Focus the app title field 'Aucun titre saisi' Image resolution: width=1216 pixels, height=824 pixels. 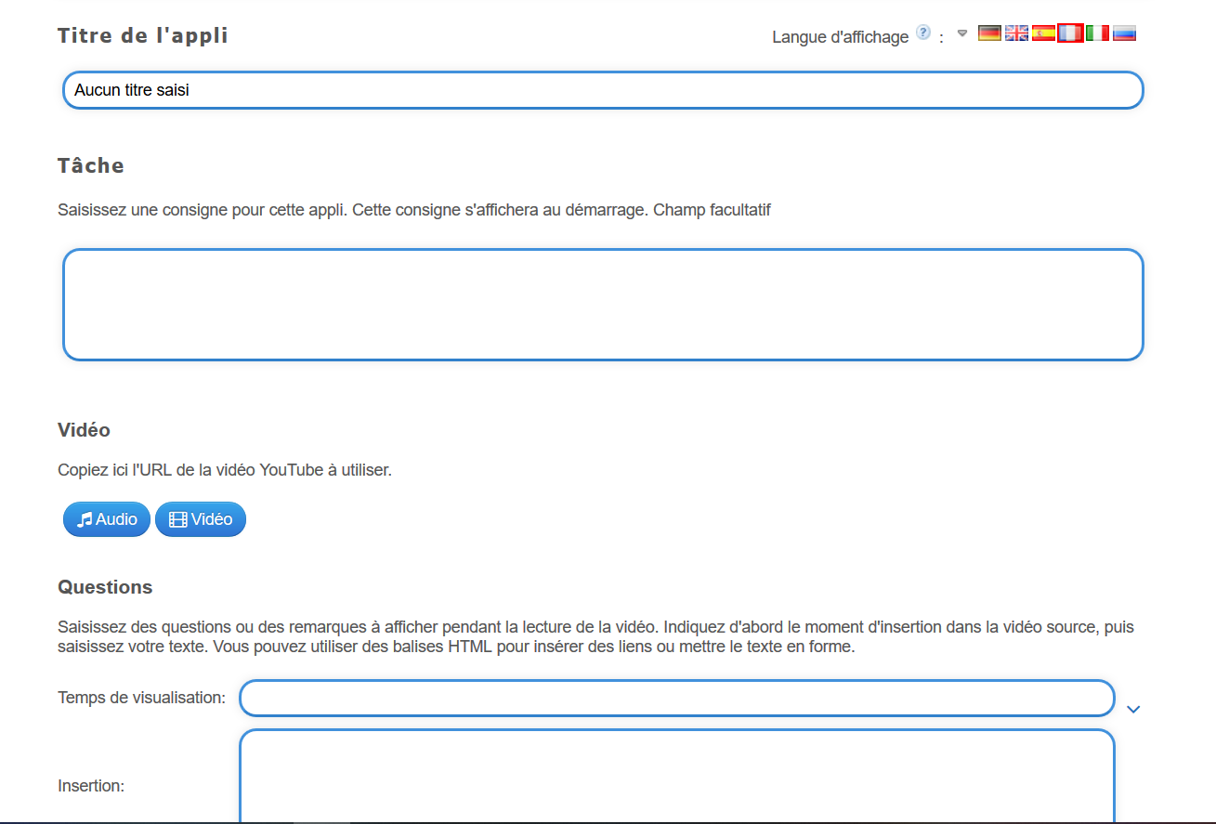[x=603, y=90]
